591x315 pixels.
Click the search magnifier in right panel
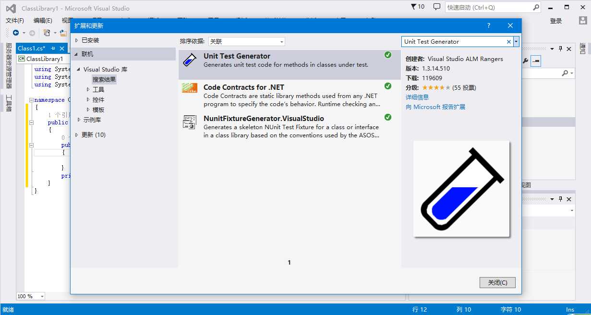coord(566,73)
